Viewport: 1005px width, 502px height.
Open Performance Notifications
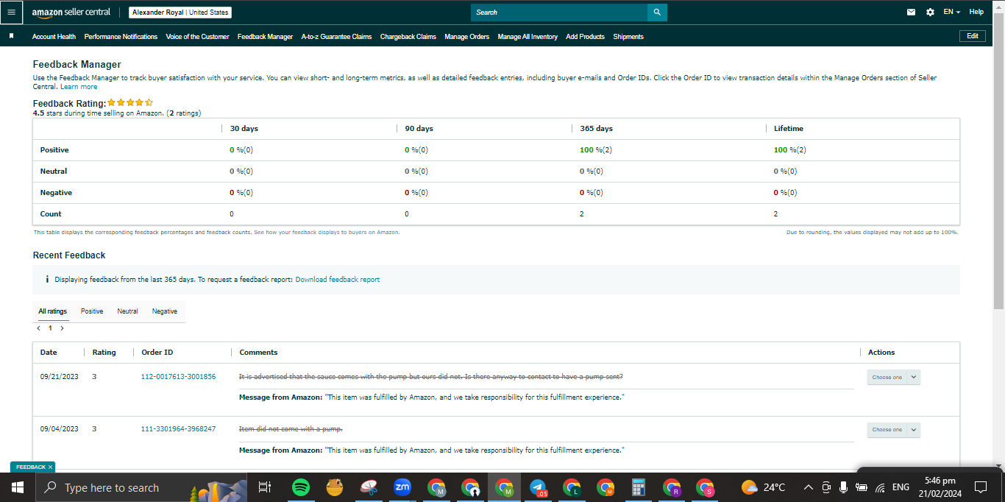[121, 37]
